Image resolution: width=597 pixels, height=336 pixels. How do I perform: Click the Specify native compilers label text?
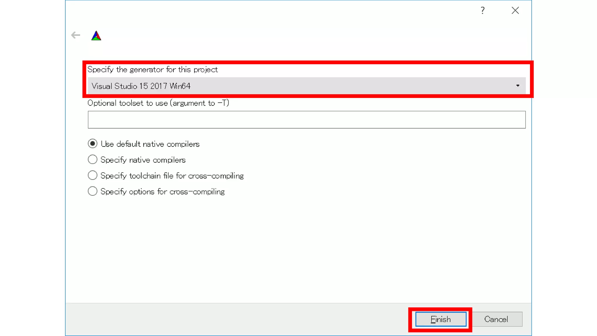point(143,160)
